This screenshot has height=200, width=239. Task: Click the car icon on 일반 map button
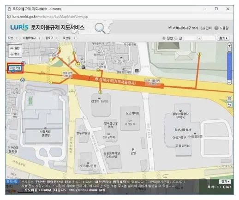tap(12, 48)
